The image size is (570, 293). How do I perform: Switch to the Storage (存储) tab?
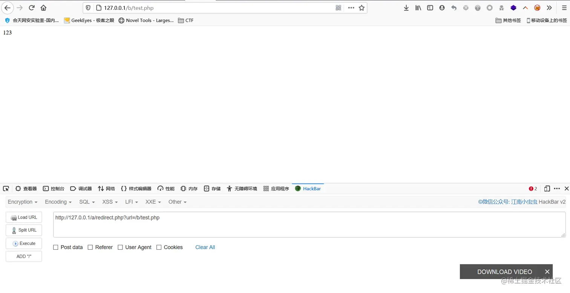pos(212,188)
